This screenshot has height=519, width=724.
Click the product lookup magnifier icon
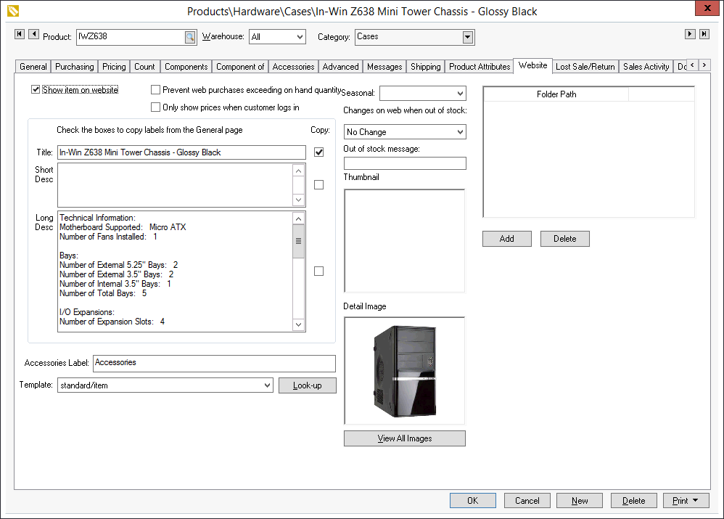click(x=189, y=37)
